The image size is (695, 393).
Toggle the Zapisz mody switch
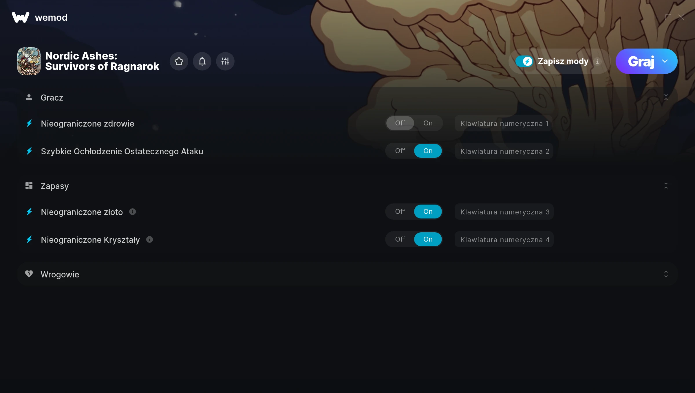[x=524, y=61]
